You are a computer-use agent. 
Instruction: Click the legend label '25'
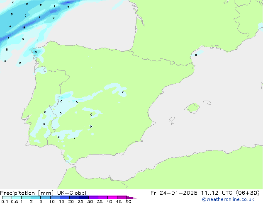click(80, 201)
